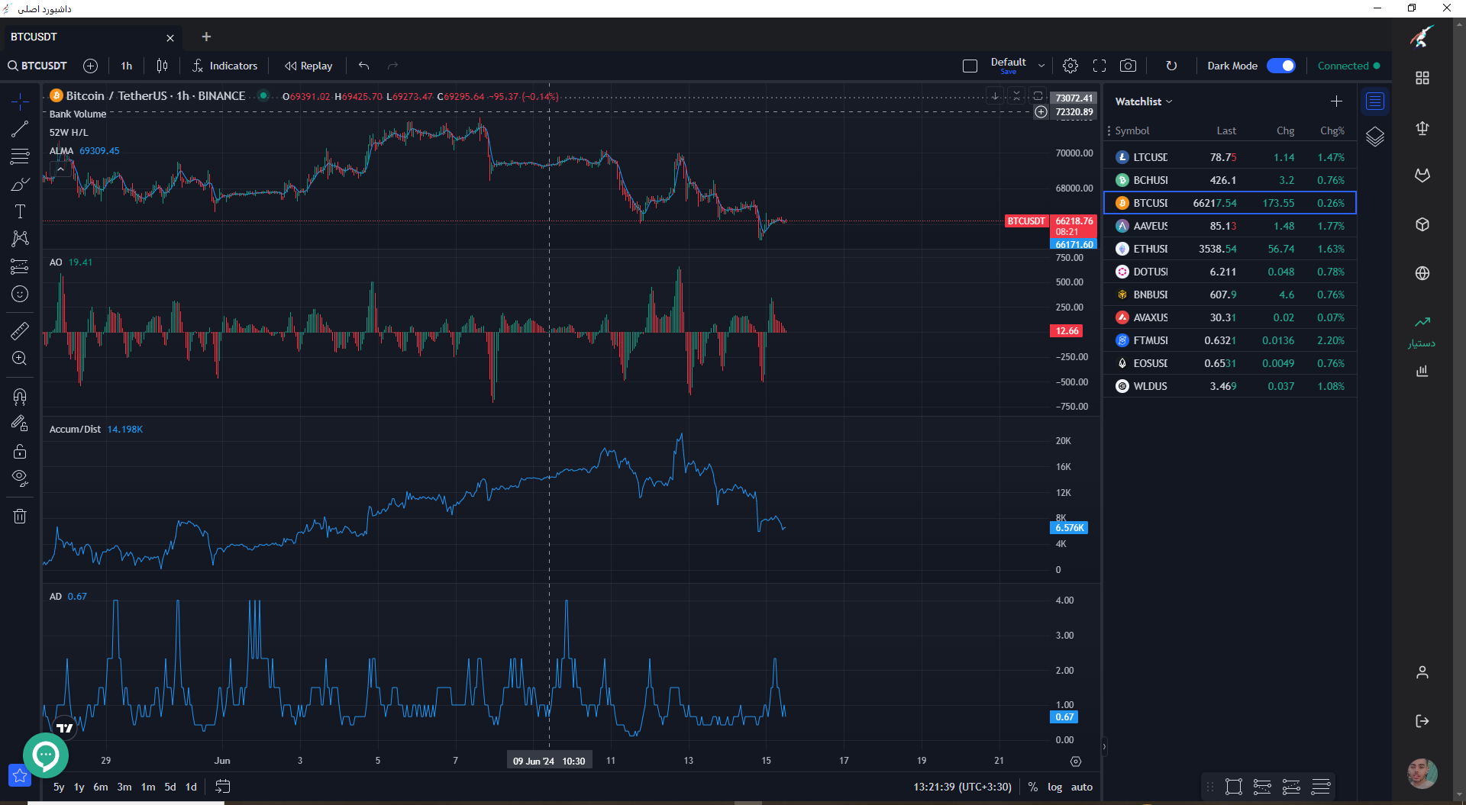1466x805 pixels.
Task: Open the user profile icon
Action: tap(1422, 672)
